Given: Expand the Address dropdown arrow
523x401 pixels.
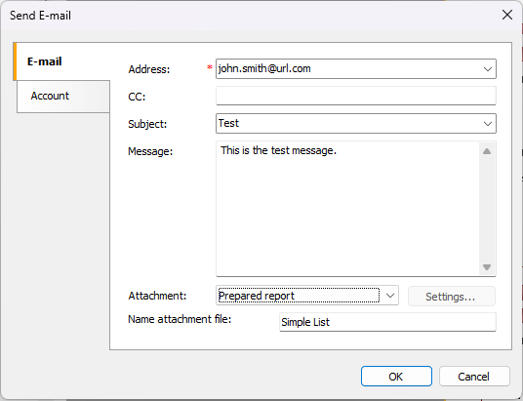Looking at the screenshot, I should (x=488, y=69).
